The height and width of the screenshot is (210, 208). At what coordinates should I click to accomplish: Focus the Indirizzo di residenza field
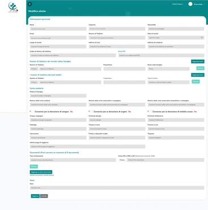pos(176,47)
